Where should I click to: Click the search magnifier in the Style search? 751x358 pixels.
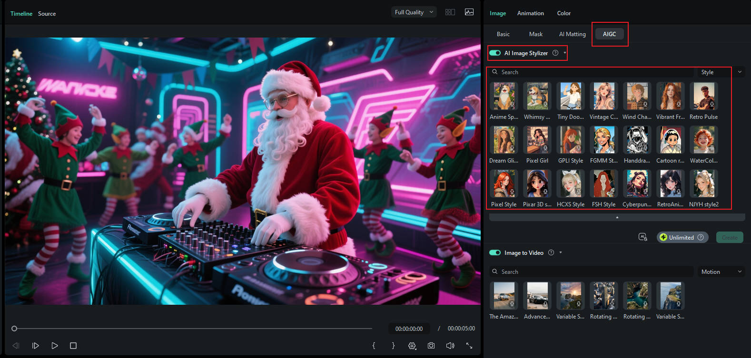tap(495, 72)
